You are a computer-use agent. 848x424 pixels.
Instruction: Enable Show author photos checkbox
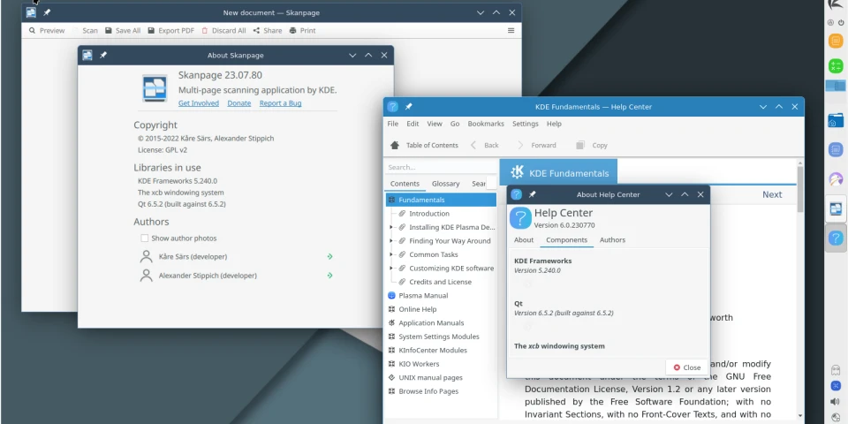[x=145, y=238]
